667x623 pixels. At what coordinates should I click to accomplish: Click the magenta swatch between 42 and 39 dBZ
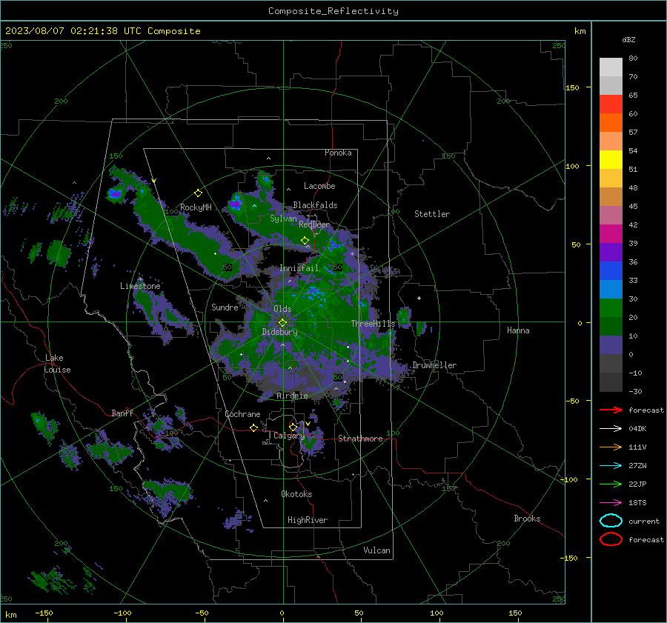tap(611, 233)
